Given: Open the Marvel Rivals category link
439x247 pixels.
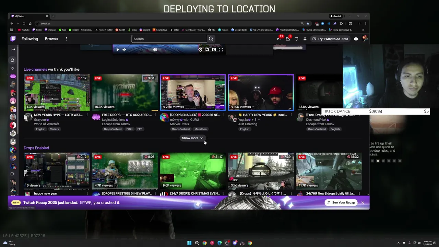Looking at the screenshot, I should [x=179, y=124].
